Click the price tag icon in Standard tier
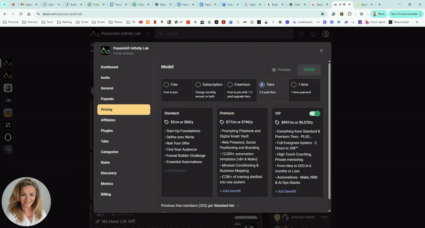The image size is (425, 228). point(166,122)
